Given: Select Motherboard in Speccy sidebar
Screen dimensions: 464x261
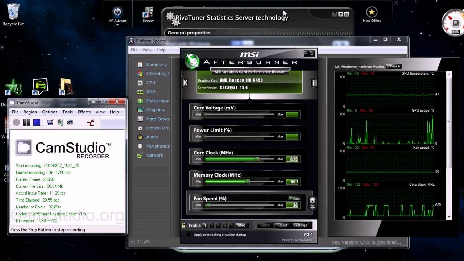Looking at the screenshot, I should tap(153, 101).
